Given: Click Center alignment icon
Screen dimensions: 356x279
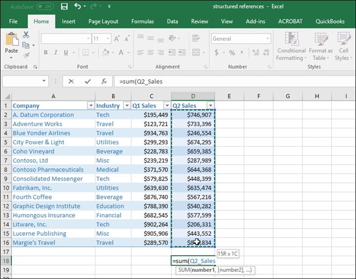Looking at the screenshot, I should 150,52.
